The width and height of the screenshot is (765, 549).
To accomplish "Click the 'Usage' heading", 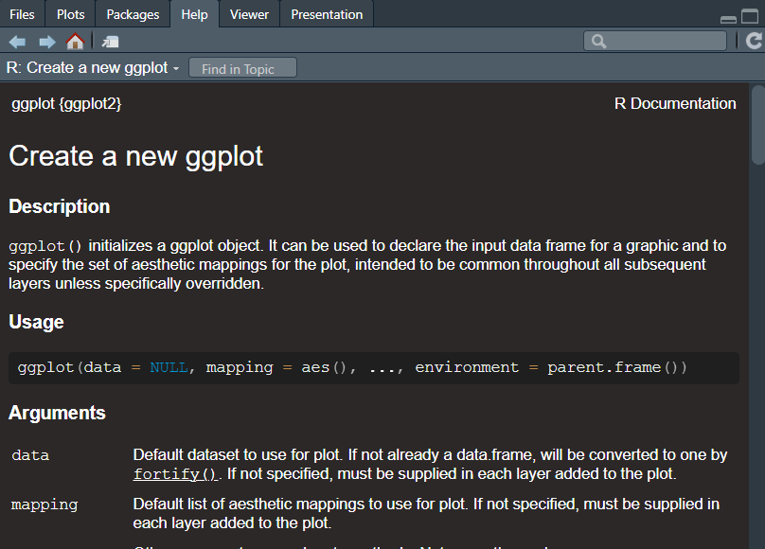I will click(36, 322).
